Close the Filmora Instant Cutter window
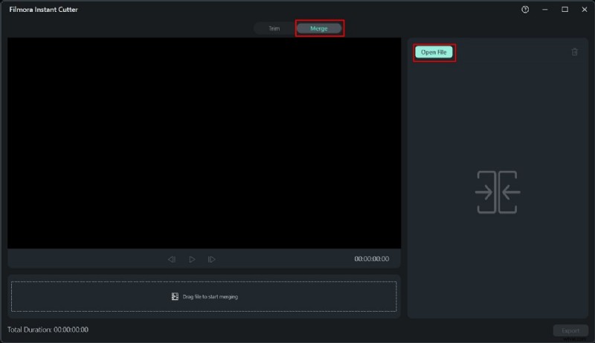 pyautogui.click(x=585, y=10)
